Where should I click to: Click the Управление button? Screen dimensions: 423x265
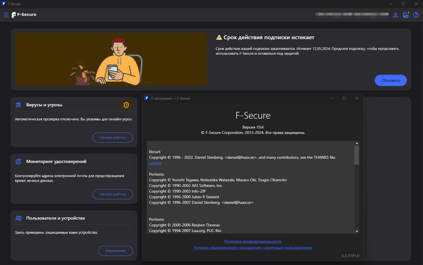[115, 251]
